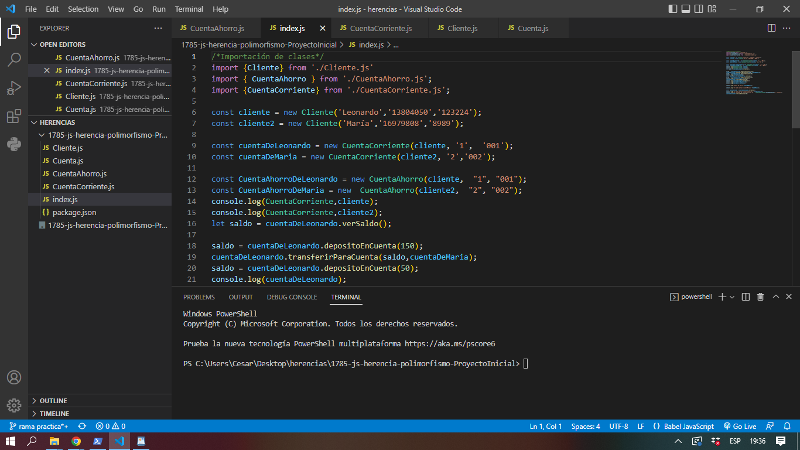Click the rama practica git branch
This screenshot has height=450, width=800.
(39, 427)
